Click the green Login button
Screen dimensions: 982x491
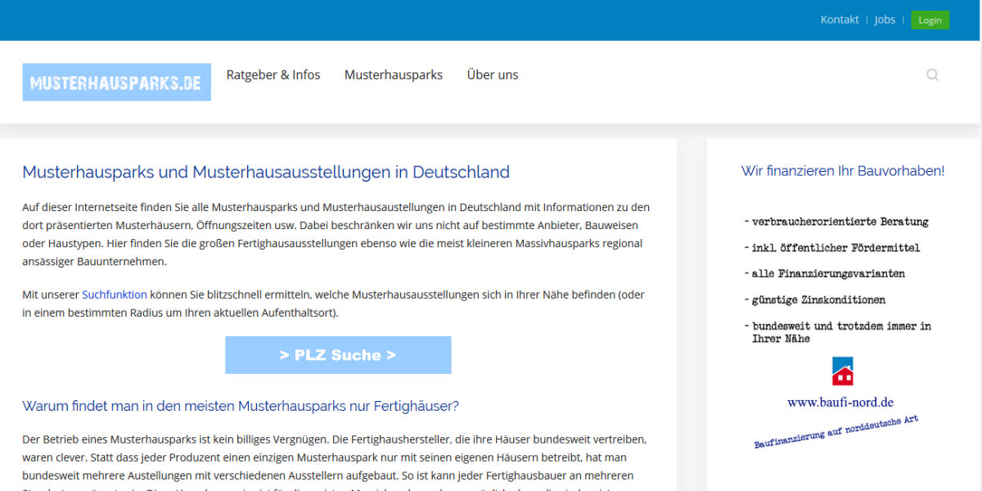pos(930,20)
